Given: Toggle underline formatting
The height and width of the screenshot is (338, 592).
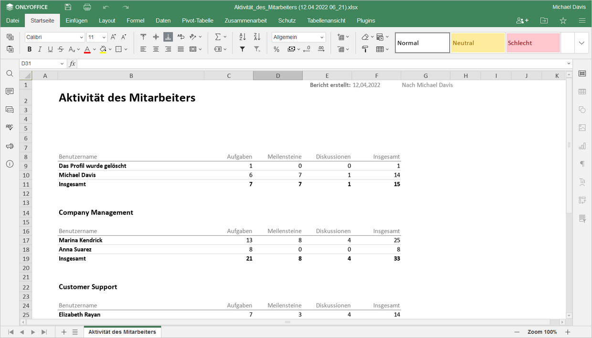Looking at the screenshot, I should [50, 49].
